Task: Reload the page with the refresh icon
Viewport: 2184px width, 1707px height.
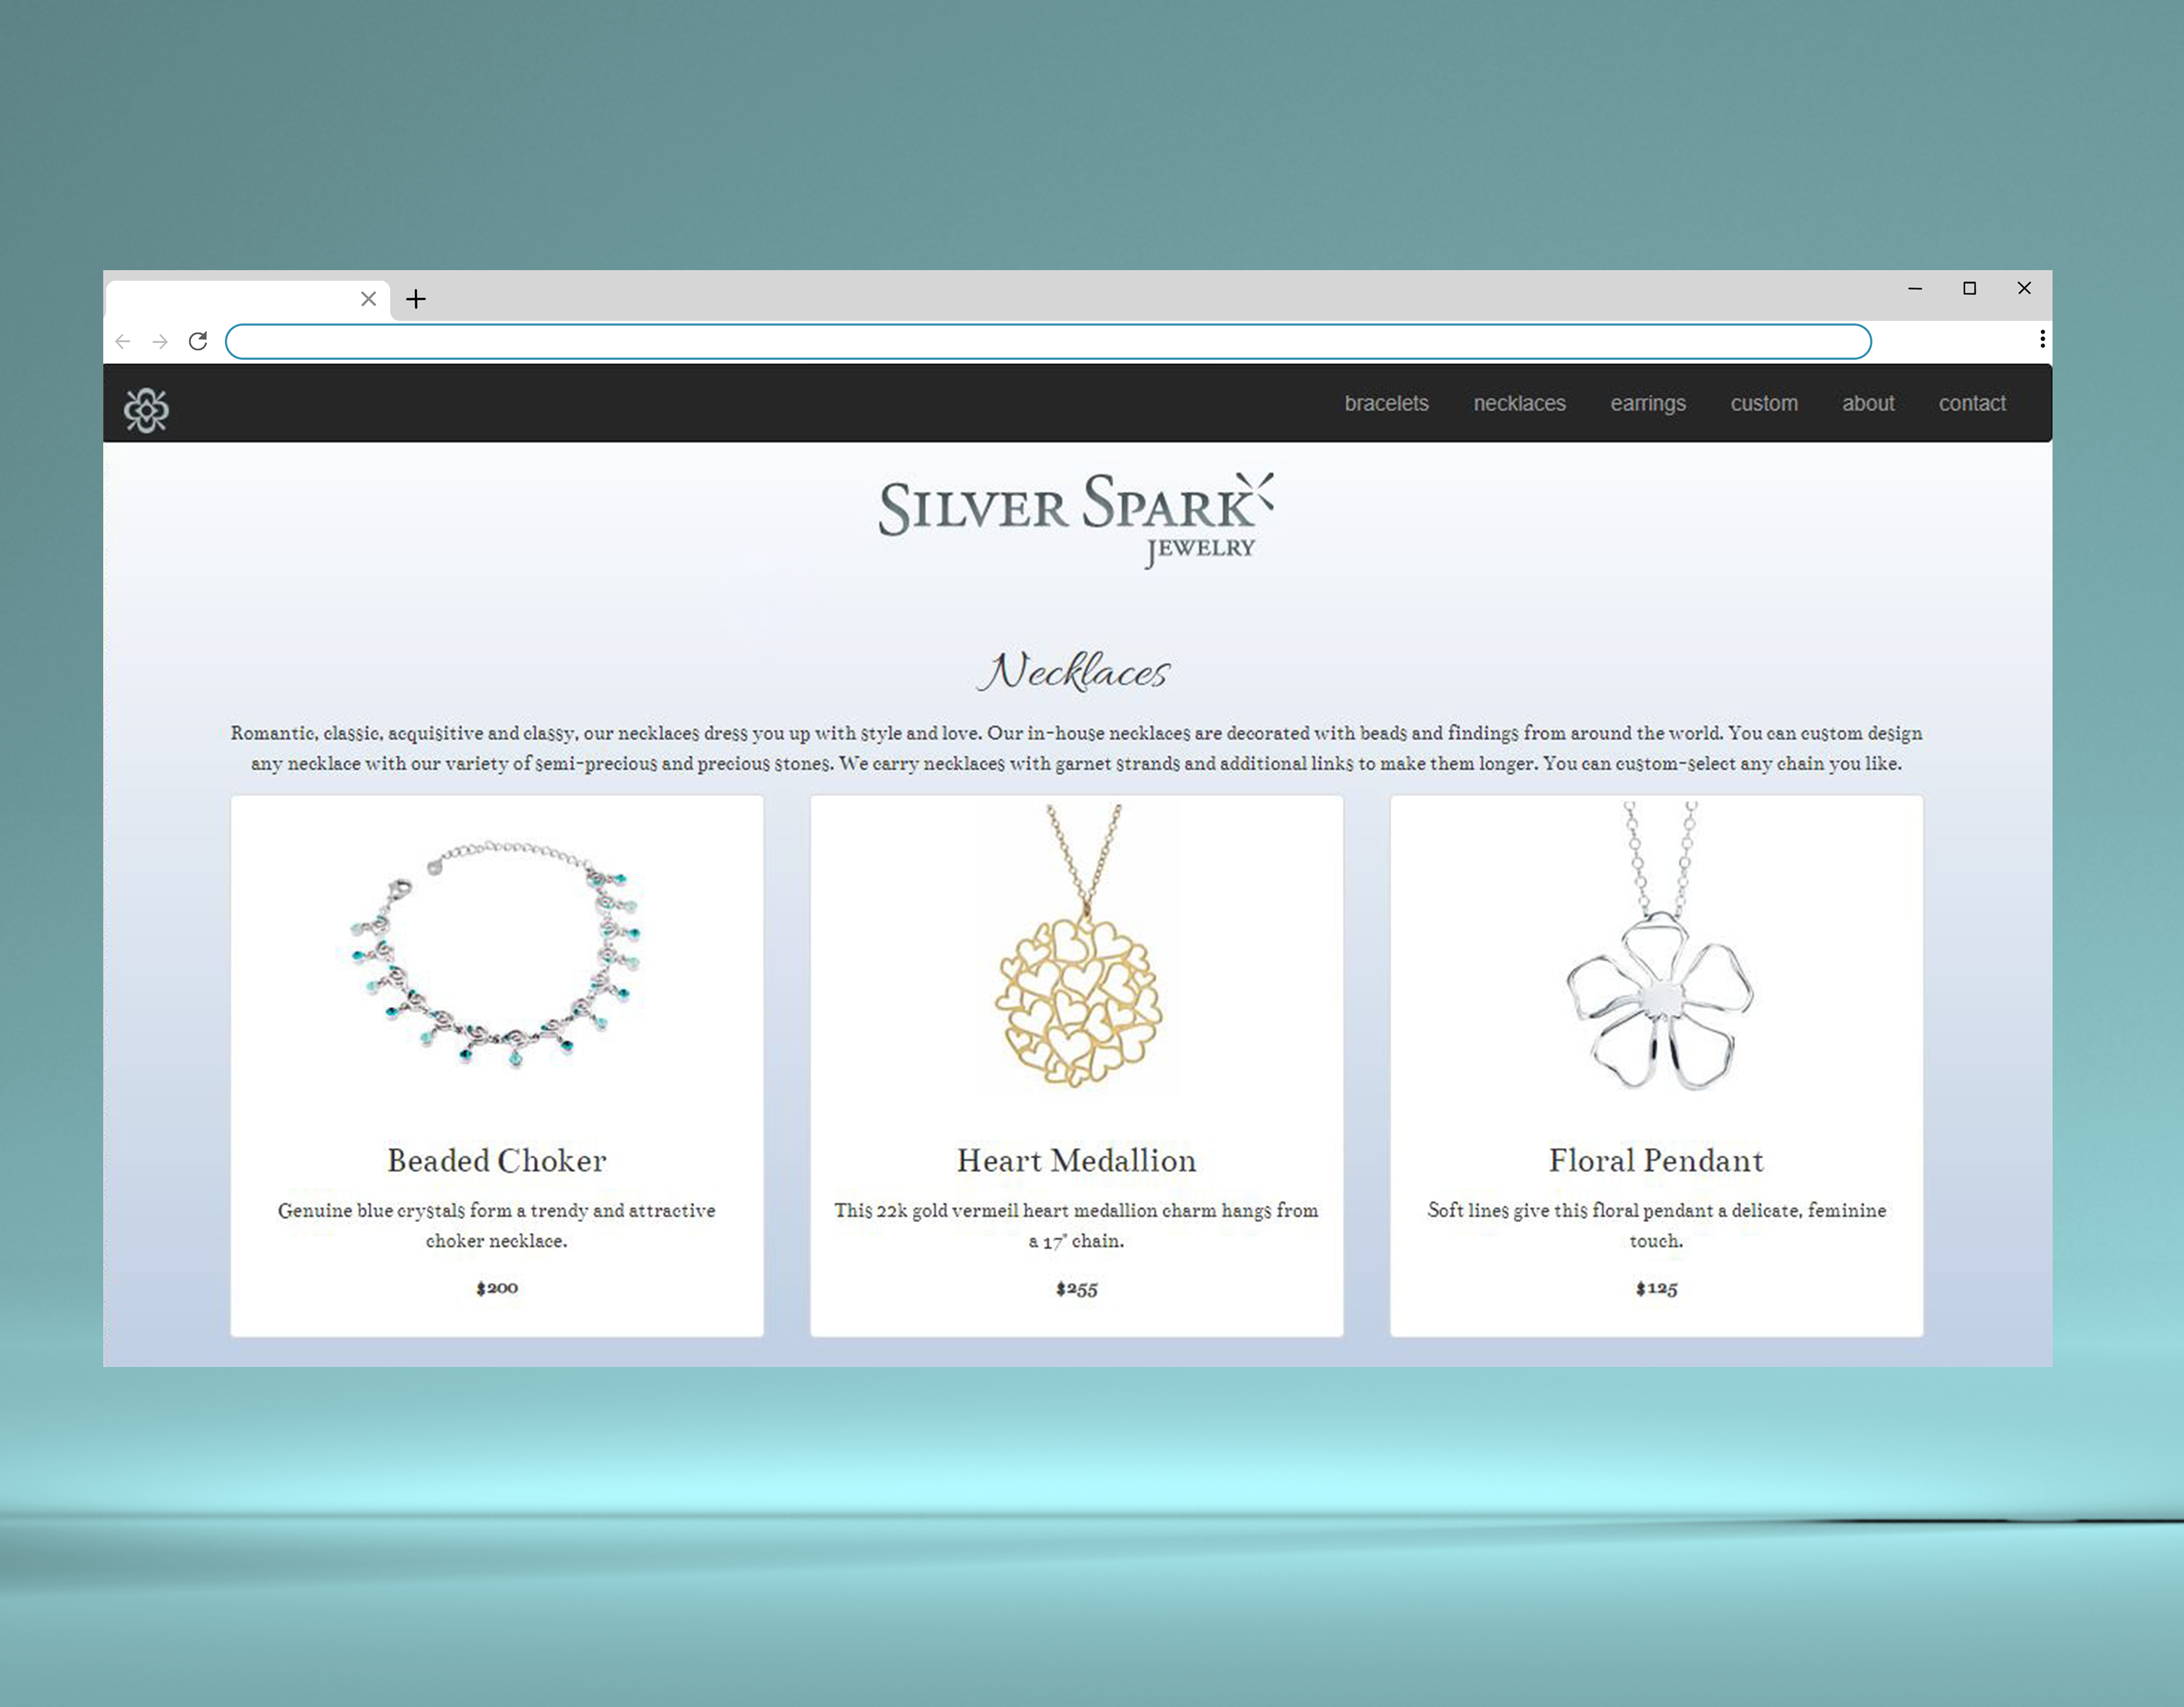Action: 198,342
